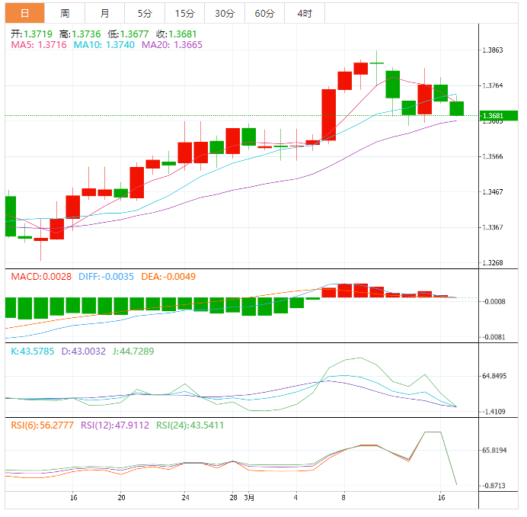Click the -0.8713 RSI axis label
527x517 pixels.
pyautogui.click(x=493, y=486)
